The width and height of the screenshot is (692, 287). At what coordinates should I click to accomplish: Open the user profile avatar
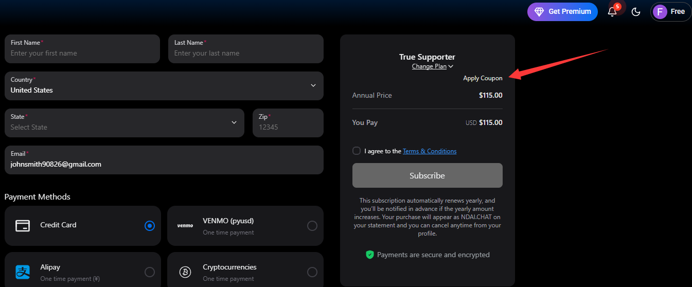[x=660, y=12]
